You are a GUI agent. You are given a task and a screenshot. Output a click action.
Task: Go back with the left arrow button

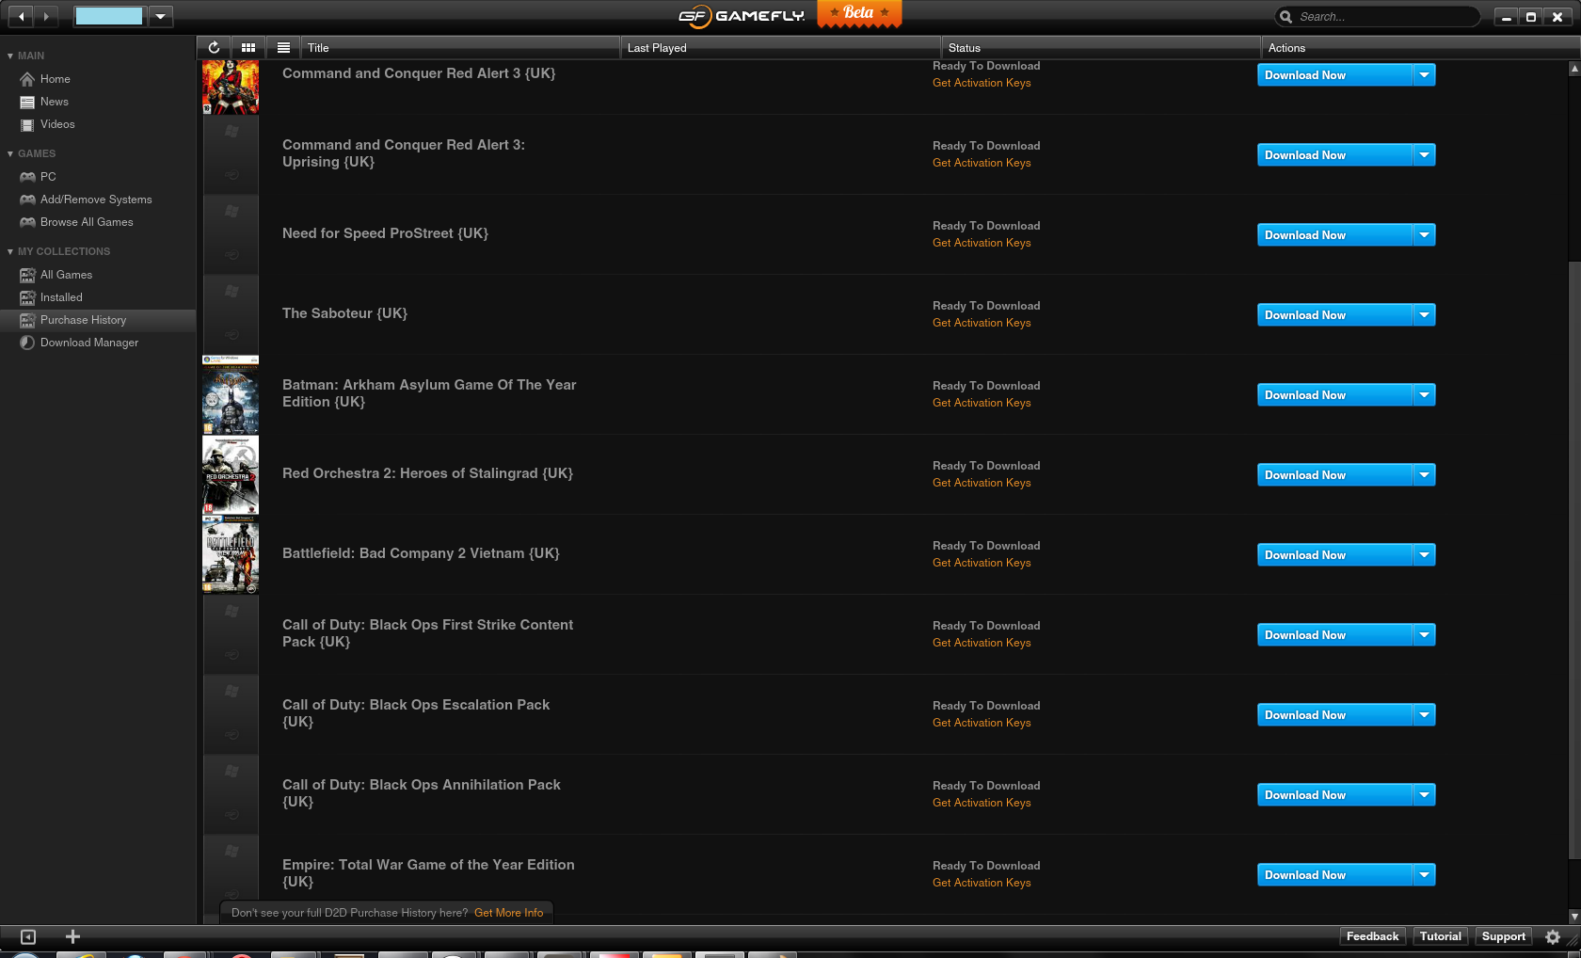tap(21, 16)
